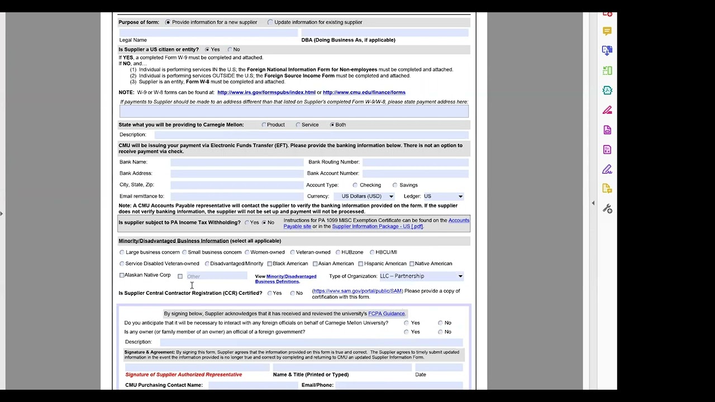
Task: Choose Yes for CCR Certified
Action: 270,293
